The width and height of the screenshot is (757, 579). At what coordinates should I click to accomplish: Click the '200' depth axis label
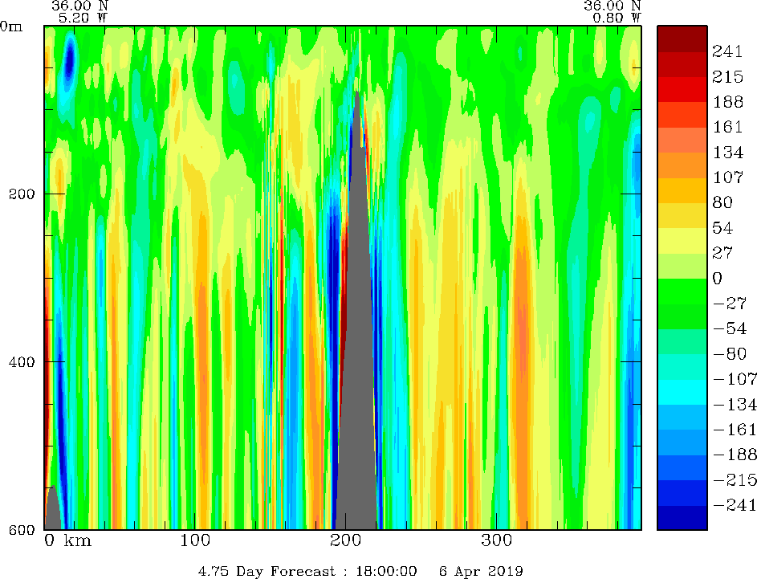(22, 194)
